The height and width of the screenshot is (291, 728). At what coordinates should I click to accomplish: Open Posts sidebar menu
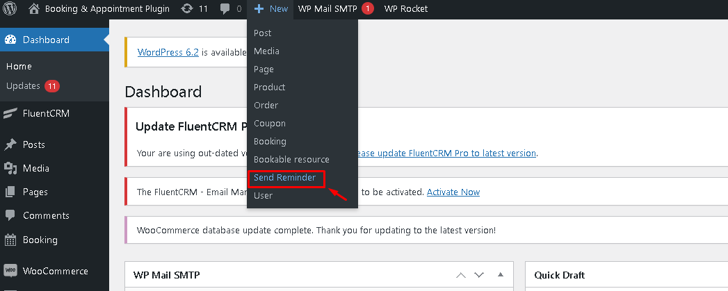pos(54,144)
